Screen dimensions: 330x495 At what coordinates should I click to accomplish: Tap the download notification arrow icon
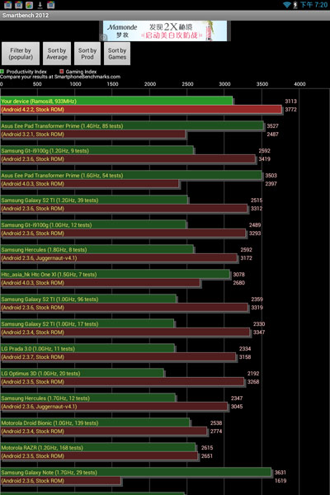click(x=40, y=5)
